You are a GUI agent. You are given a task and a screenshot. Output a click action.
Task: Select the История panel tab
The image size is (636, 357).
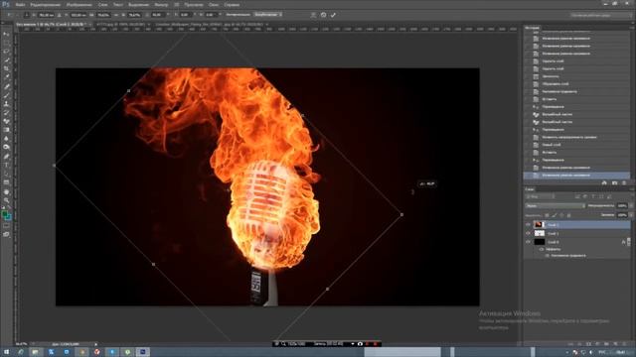pyautogui.click(x=532, y=28)
